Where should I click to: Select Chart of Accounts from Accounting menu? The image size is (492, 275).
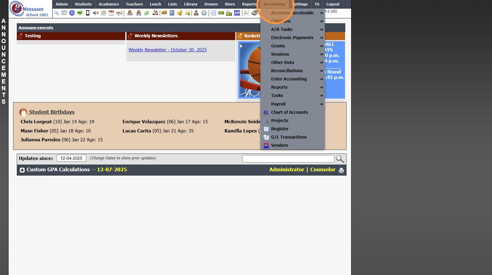click(x=289, y=112)
